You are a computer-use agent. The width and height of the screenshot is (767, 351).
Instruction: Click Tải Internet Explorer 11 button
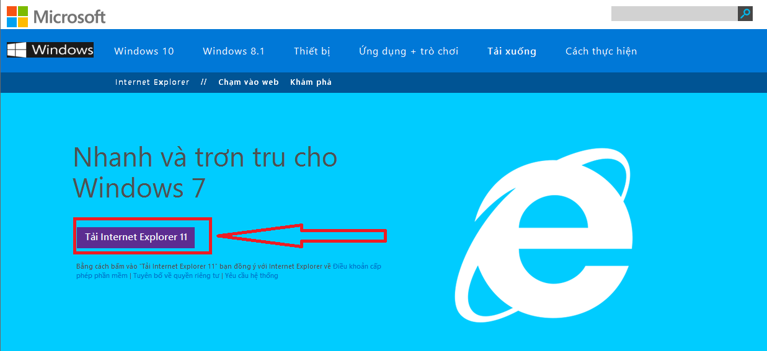136,237
